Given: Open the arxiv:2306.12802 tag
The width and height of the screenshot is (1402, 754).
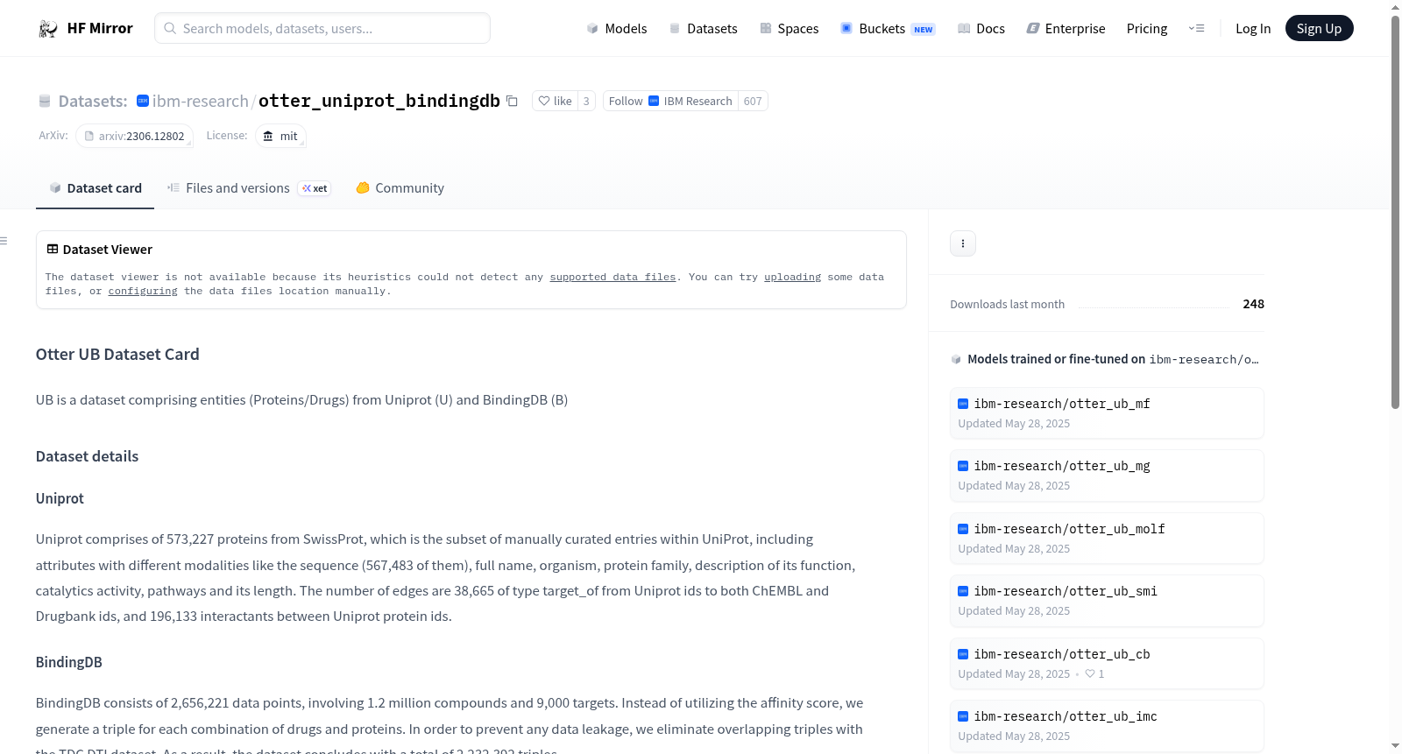Looking at the screenshot, I should pos(135,137).
